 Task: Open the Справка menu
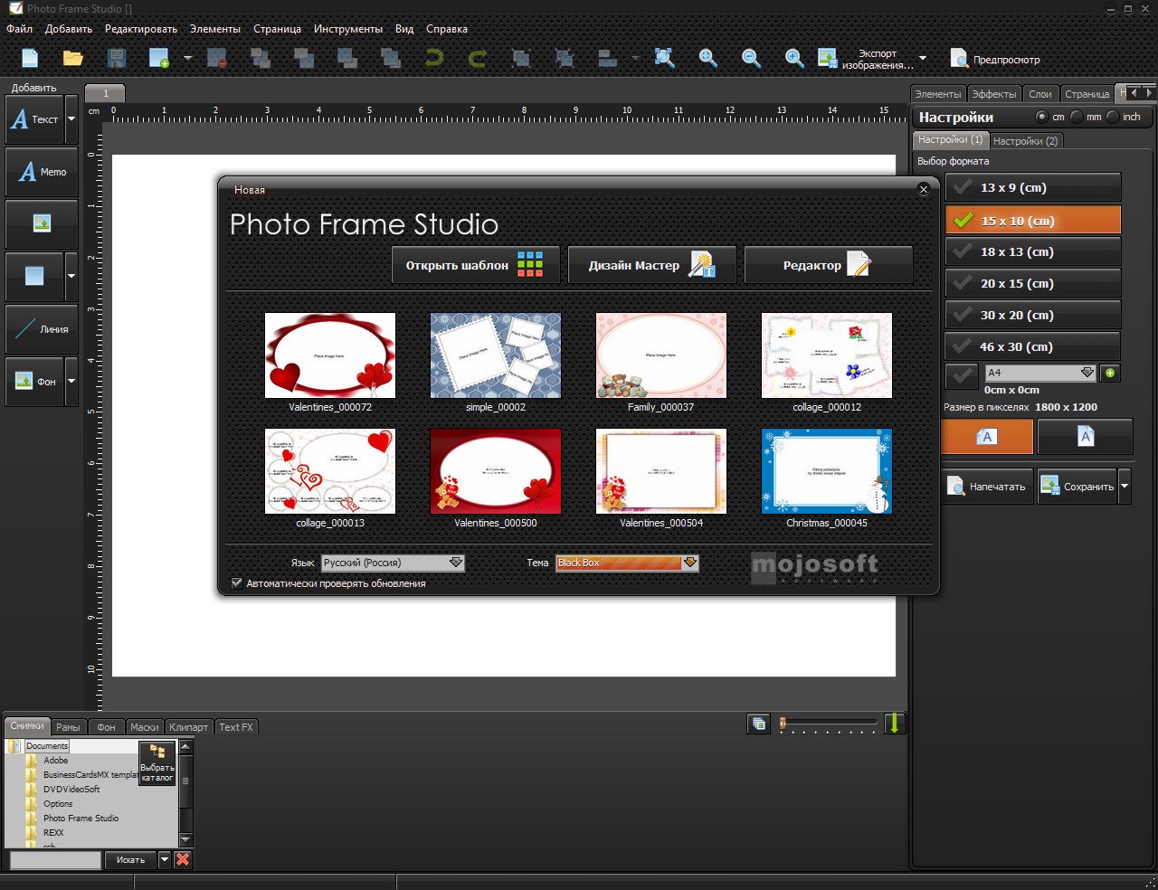[447, 29]
